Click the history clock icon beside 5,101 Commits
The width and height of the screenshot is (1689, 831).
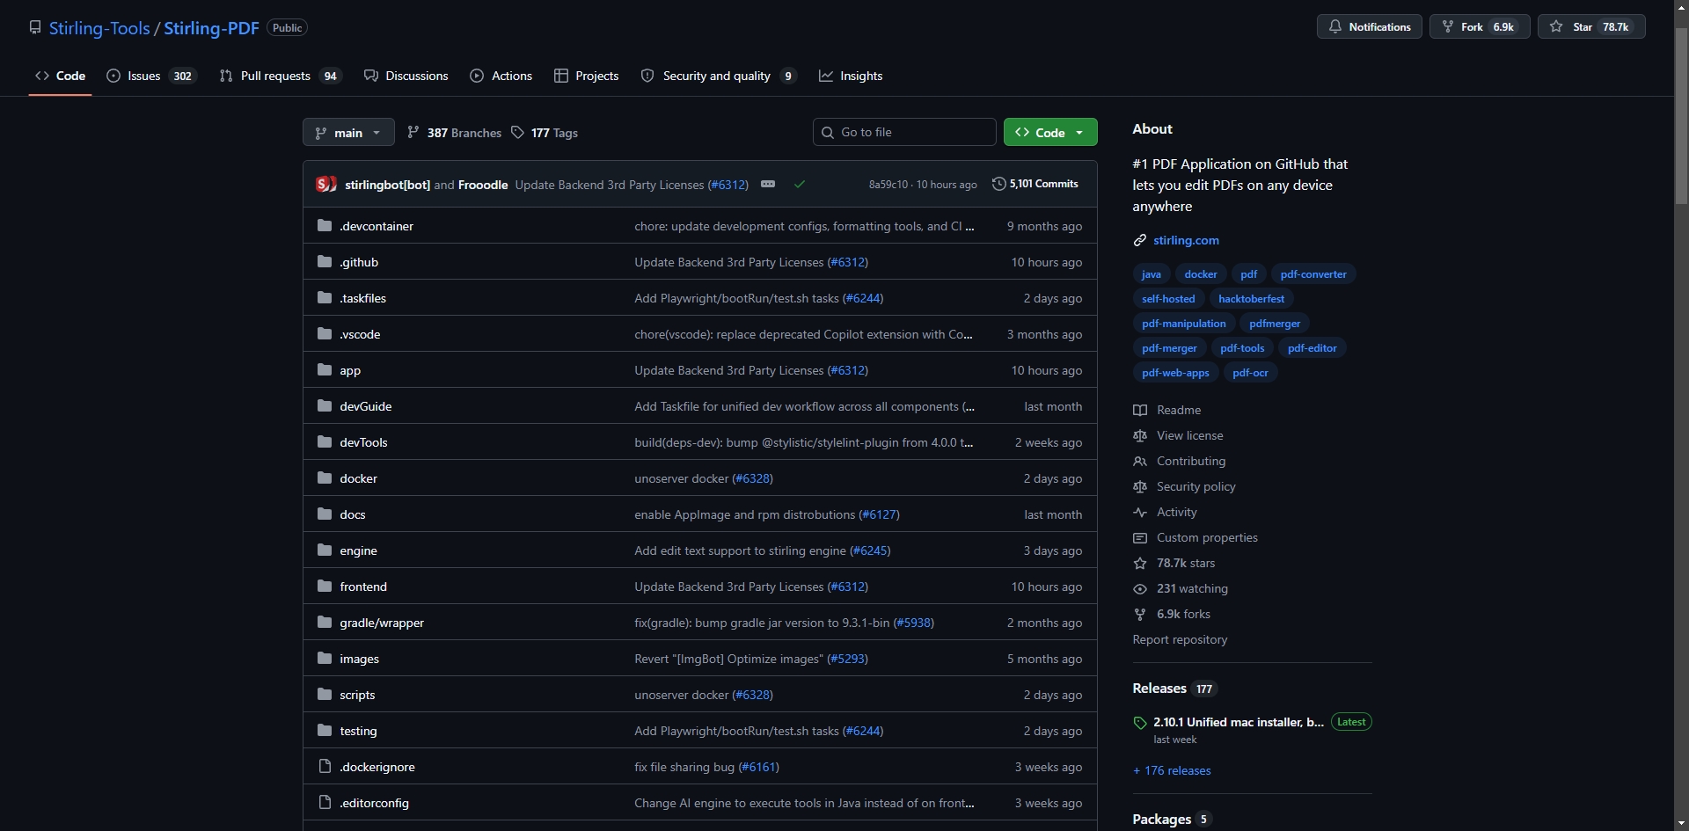998,184
